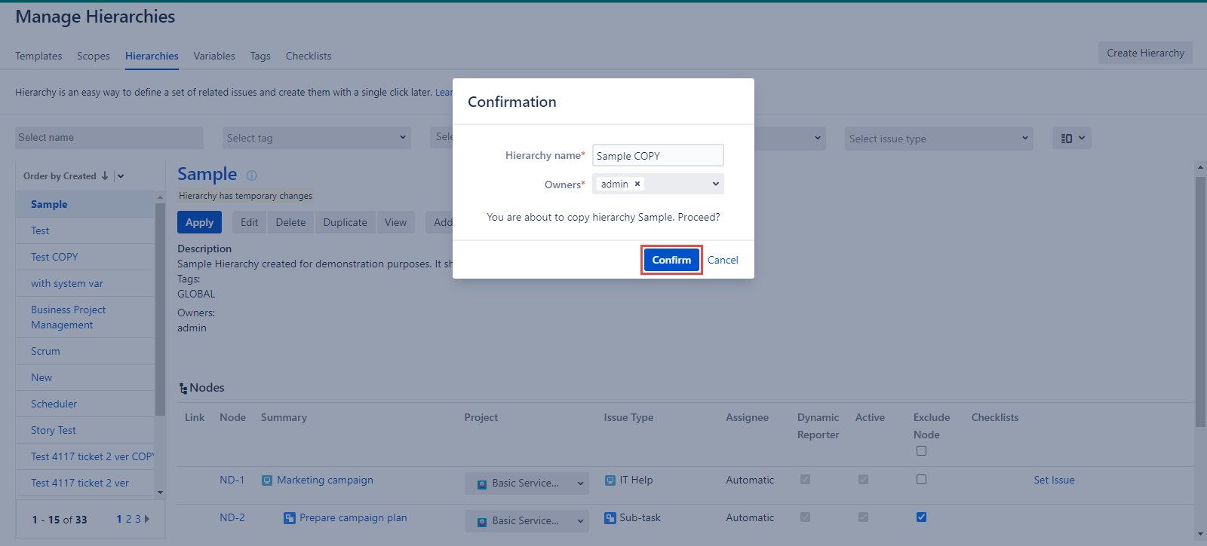Click the IT Help issue type icon
1207x546 pixels.
pos(610,480)
